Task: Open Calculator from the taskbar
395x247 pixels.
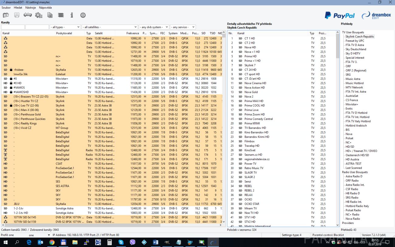Action: click(109, 242)
